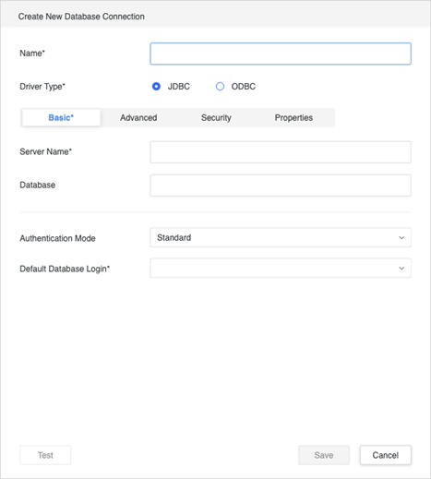Open the dropdown showing Standard
431x479 pixels.
(x=281, y=237)
